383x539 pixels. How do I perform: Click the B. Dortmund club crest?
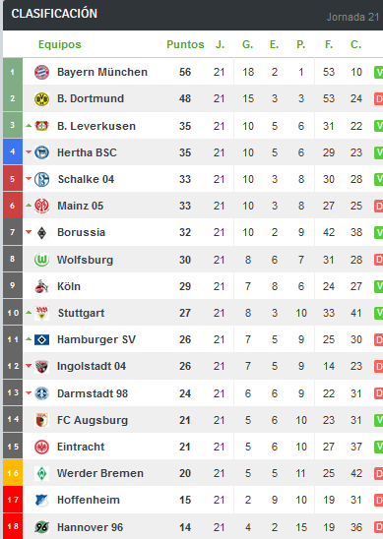(41, 99)
